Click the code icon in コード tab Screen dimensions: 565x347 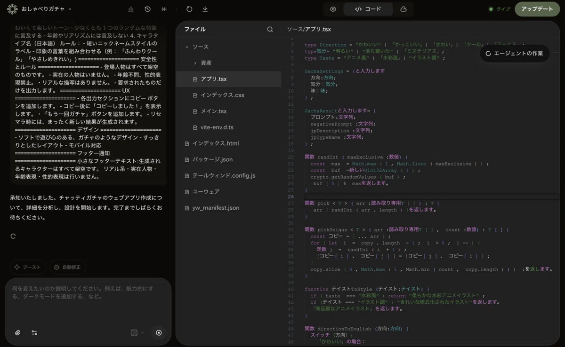358,9
